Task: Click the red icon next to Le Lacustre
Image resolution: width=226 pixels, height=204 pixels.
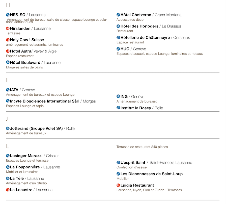Action: pyautogui.click(x=8, y=190)
